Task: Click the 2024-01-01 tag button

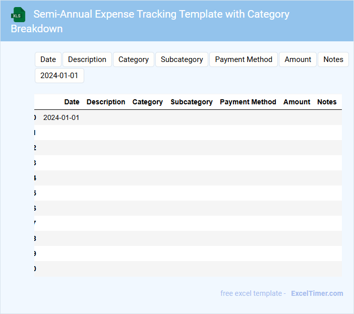Action: click(x=59, y=76)
